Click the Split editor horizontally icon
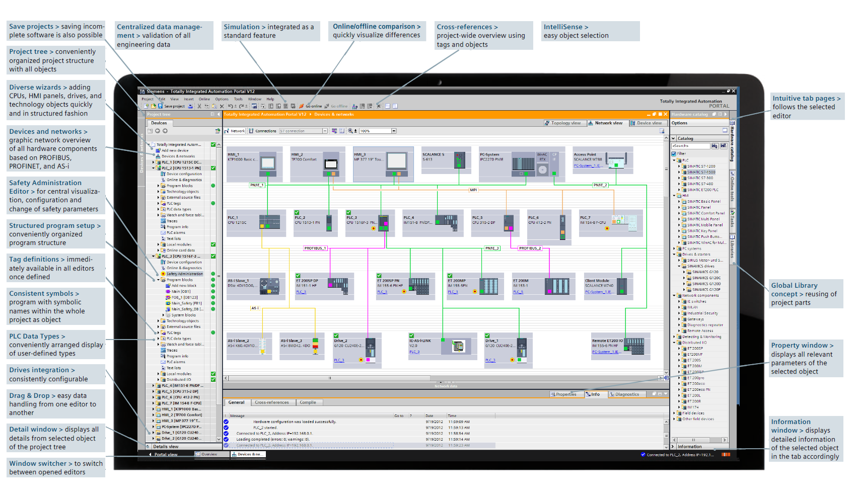856x503 pixels. coord(388,106)
